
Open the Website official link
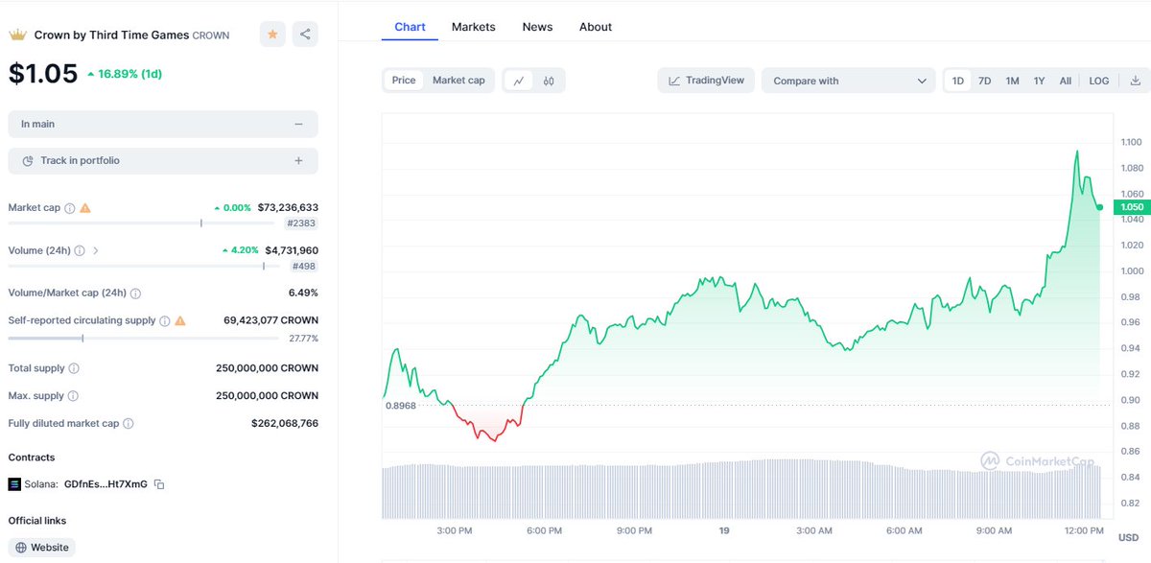(x=42, y=548)
